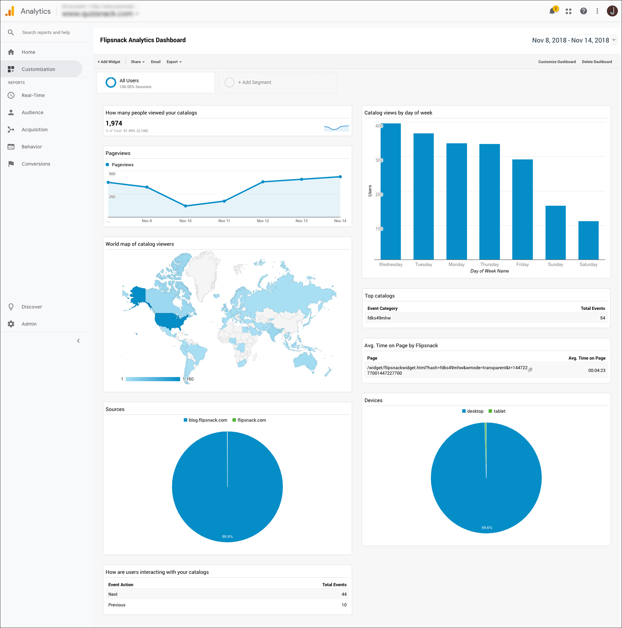Click the Behavior window icon
This screenshot has height=628, width=622.
point(11,147)
